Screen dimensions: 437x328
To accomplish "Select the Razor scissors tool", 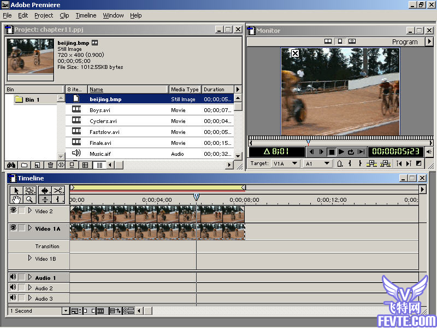I will pyautogui.click(x=58, y=191).
